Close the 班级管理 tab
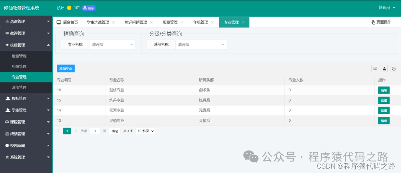The height and width of the screenshot is (173, 401). pyautogui.click(x=182, y=23)
